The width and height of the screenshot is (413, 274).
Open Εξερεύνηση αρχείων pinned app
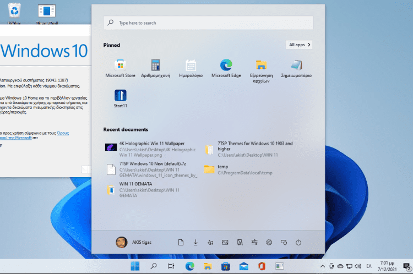[261, 71]
